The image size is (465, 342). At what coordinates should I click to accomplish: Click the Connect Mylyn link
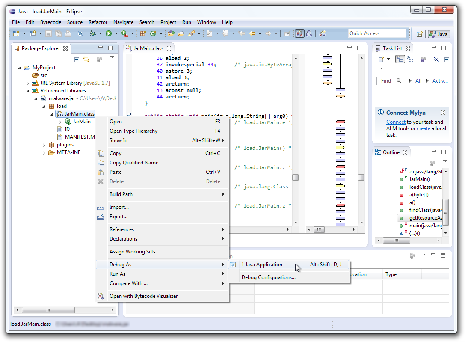point(396,121)
